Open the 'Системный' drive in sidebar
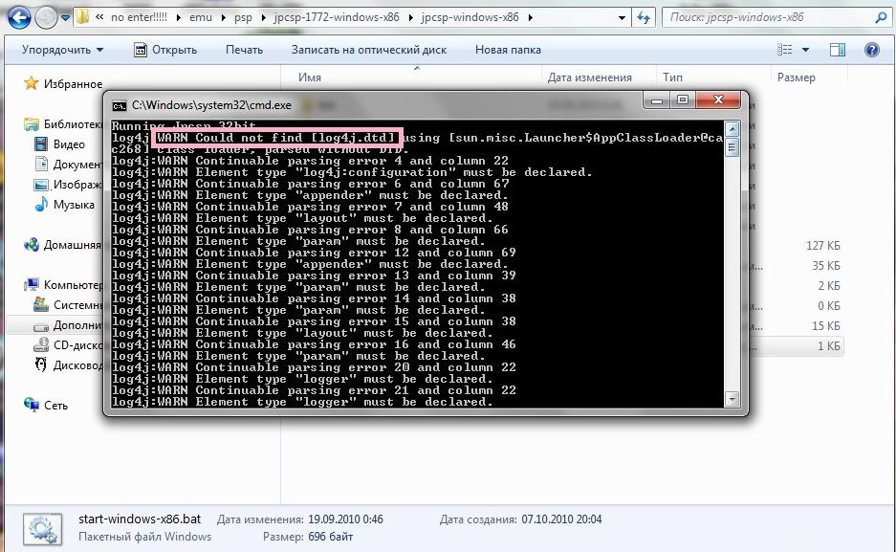Screen dimensions: 896x552 tap(77, 305)
